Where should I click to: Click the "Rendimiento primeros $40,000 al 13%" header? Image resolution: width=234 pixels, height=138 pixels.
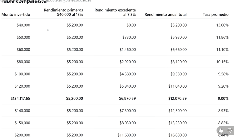(64, 12)
